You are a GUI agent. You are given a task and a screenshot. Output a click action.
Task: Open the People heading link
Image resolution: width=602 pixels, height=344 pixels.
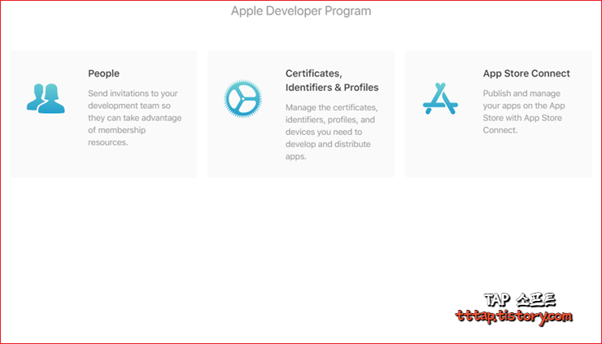[x=103, y=73]
